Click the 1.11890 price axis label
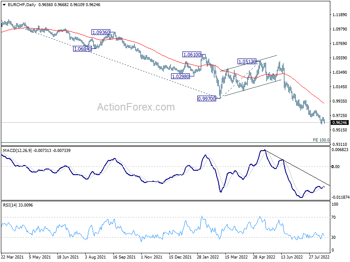Screen dimensions: 350x262 (340, 15)
